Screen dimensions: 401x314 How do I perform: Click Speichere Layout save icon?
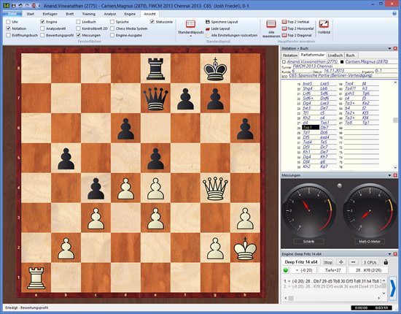pyautogui.click(x=208, y=22)
